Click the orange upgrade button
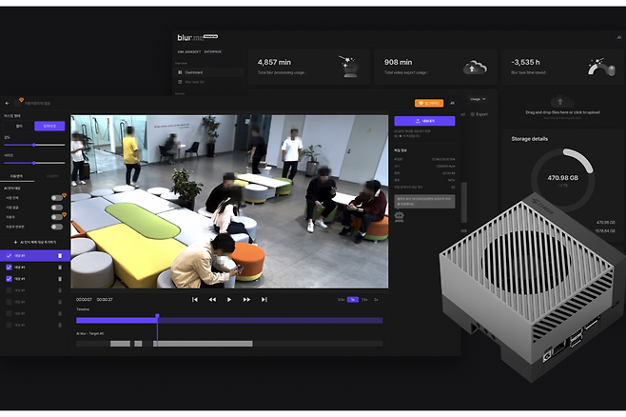The width and height of the screenshot is (626, 417). tap(429, 103)
